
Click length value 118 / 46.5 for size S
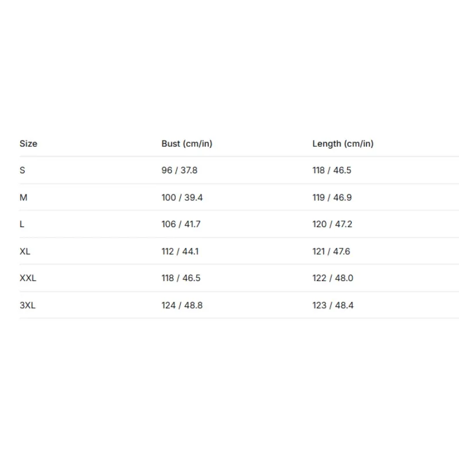pyautogui.click(x=332, y=170)
